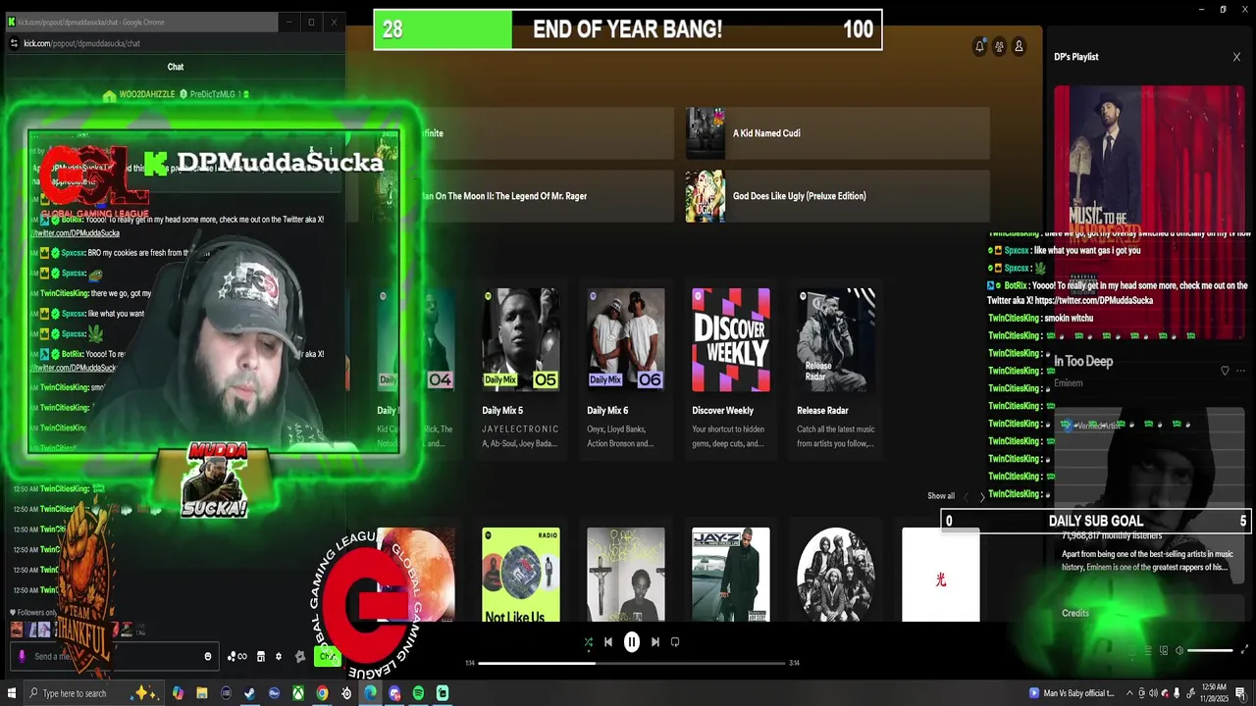Viewport: 1256px width, 706px height.
Task: Click the Discover Weekly title
Action: coord(722,411)
